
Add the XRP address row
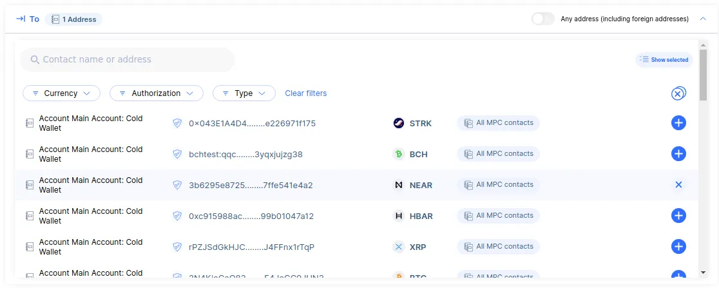[678, 247]
